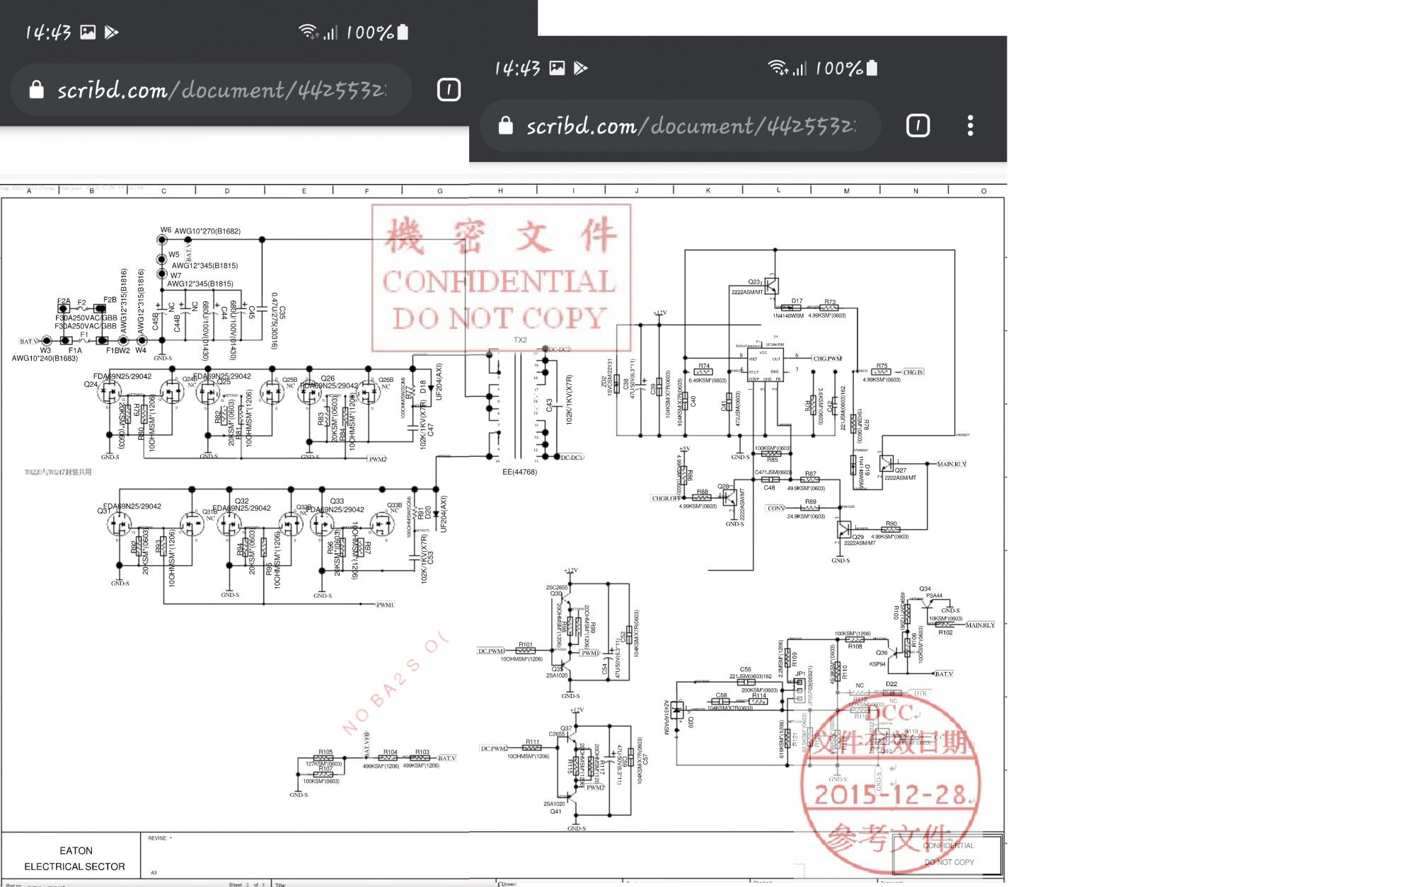Tap Play Store notification icon, right status bar
Screen dimensions: 1415x887
(x=581, y=68)
